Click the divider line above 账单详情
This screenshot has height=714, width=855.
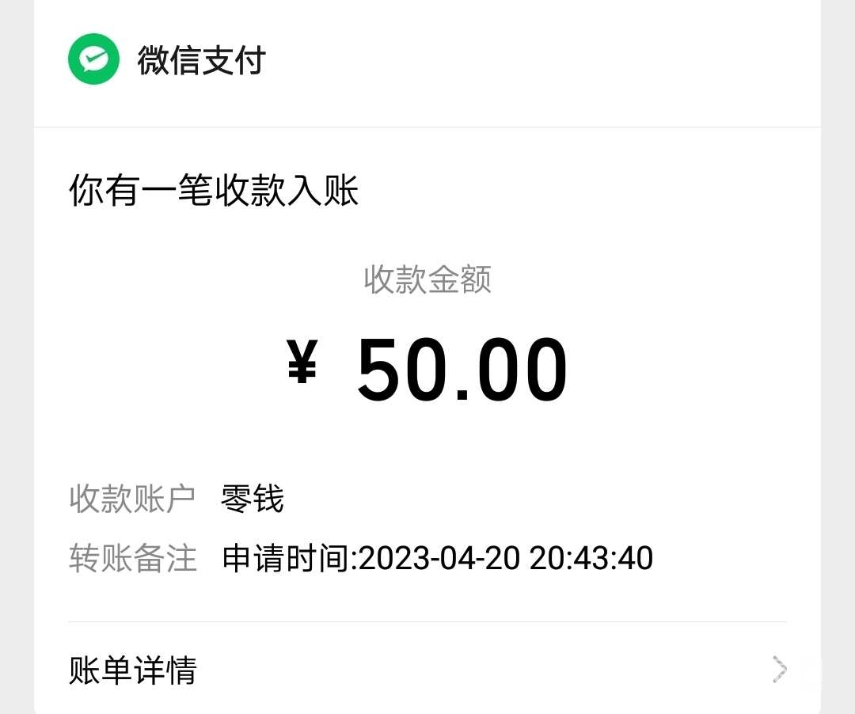point(427,622)
